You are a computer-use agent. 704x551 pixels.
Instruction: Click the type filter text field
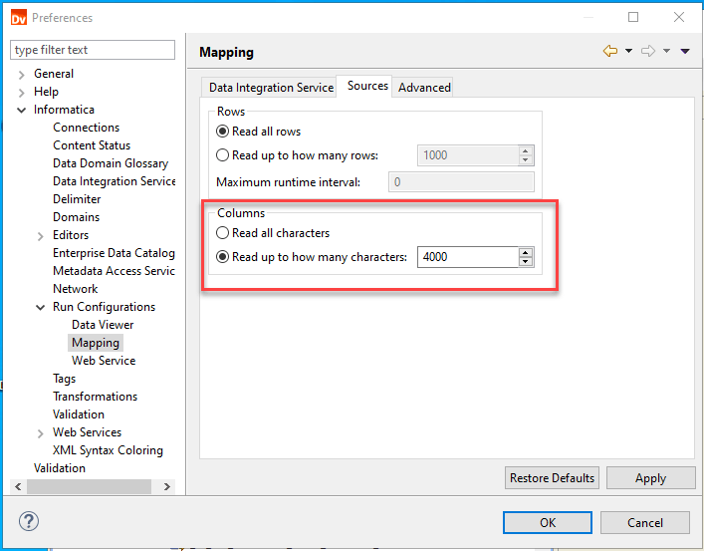pos(93,50)
